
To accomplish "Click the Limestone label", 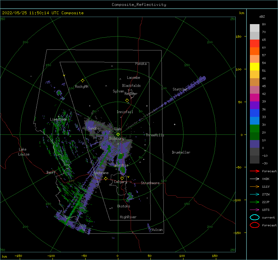I will (x=58, y=119).
